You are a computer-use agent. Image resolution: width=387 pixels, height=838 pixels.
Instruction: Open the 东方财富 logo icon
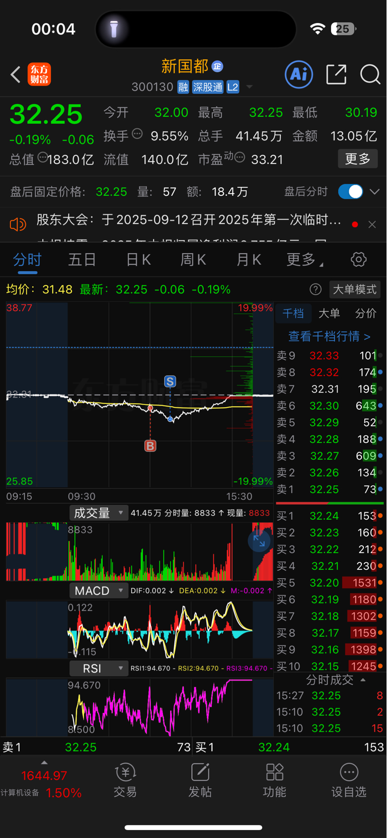point(39,74)
